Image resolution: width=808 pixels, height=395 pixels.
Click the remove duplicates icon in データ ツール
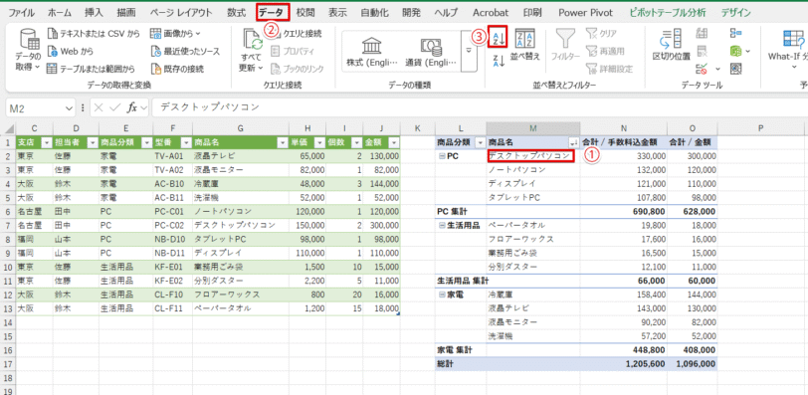(x=702, y=51)
